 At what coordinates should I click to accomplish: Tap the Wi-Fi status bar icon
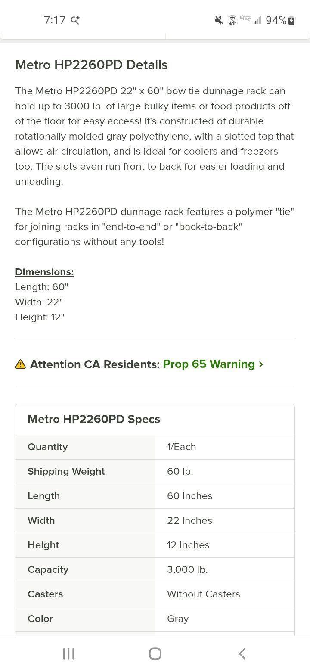232,20
